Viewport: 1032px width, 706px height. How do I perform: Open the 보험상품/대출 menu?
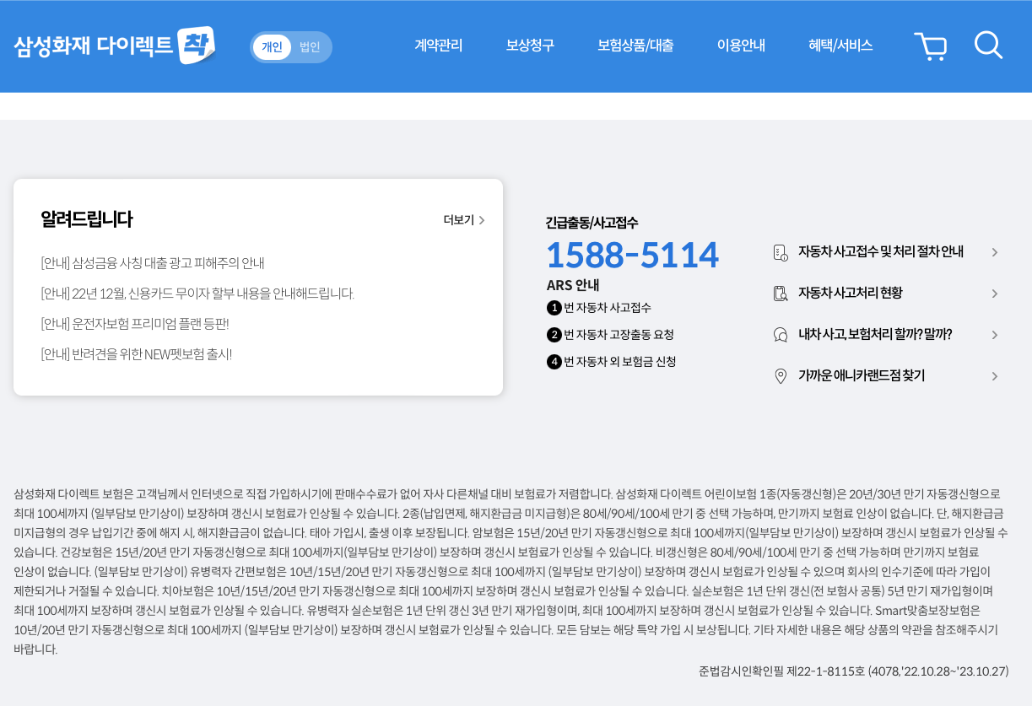tap(635, 46)
